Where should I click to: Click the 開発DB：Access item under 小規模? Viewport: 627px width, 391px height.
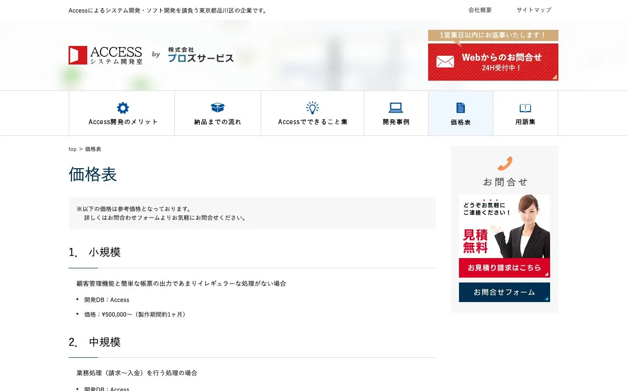coord(107,300)
